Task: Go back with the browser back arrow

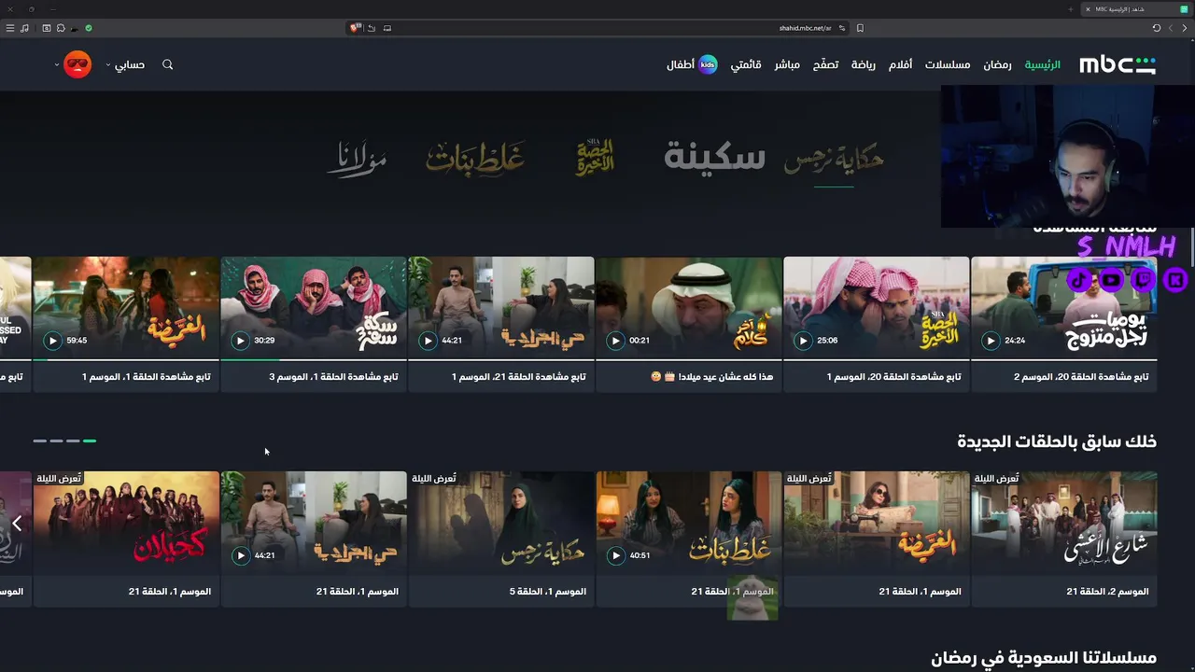Action: click(x=1185, y=28)
